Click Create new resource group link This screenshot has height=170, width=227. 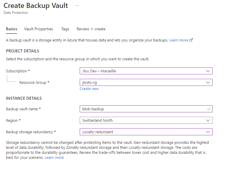tap(89, 89)
